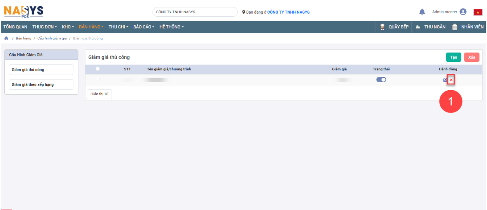Image resolution: width=487 pixels, height=210 pixels.
Task: Tick the first row checkbox
Action: pos(98,80)
